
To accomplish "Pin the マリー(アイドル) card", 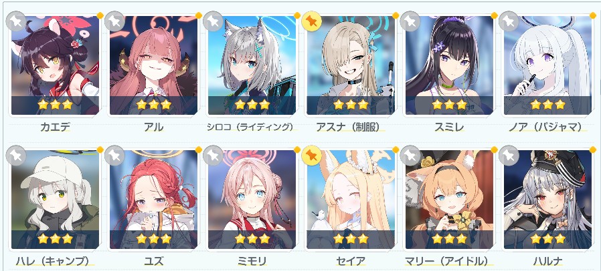I will [410, 156].
